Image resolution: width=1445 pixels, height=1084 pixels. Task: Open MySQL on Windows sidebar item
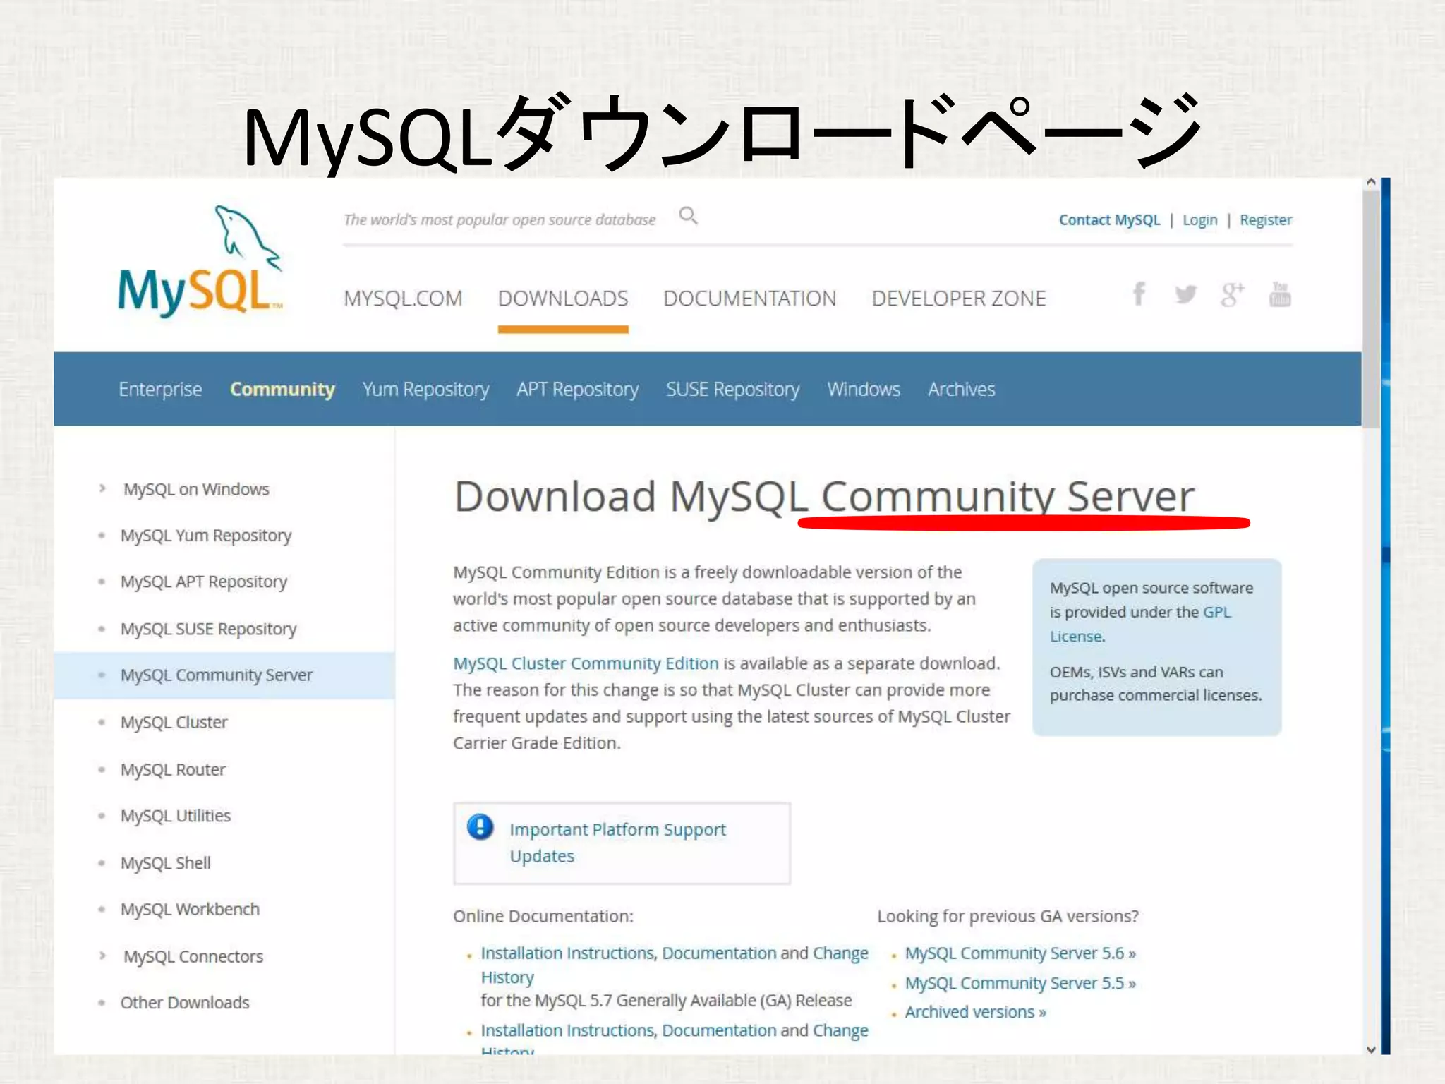196,489
